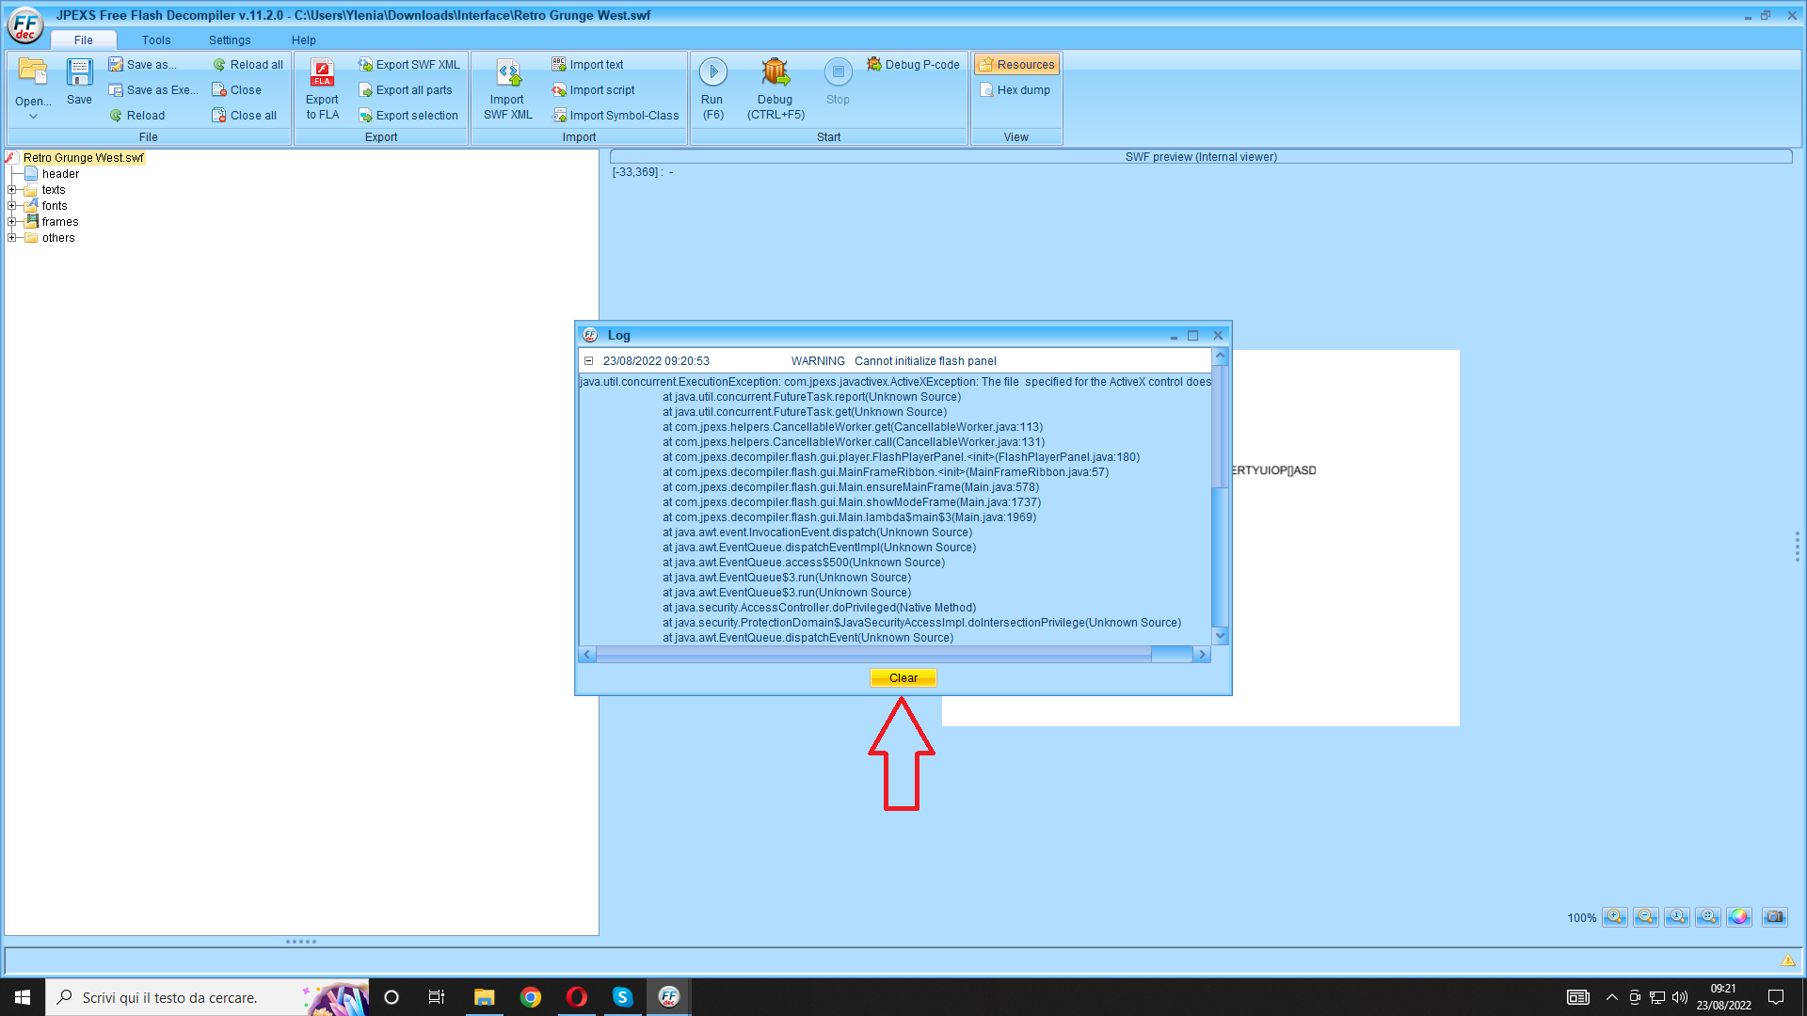Viewport: 1807px width, 1016px height.
Task: Run the SWF with the Run button
Action: coord(713,88)
